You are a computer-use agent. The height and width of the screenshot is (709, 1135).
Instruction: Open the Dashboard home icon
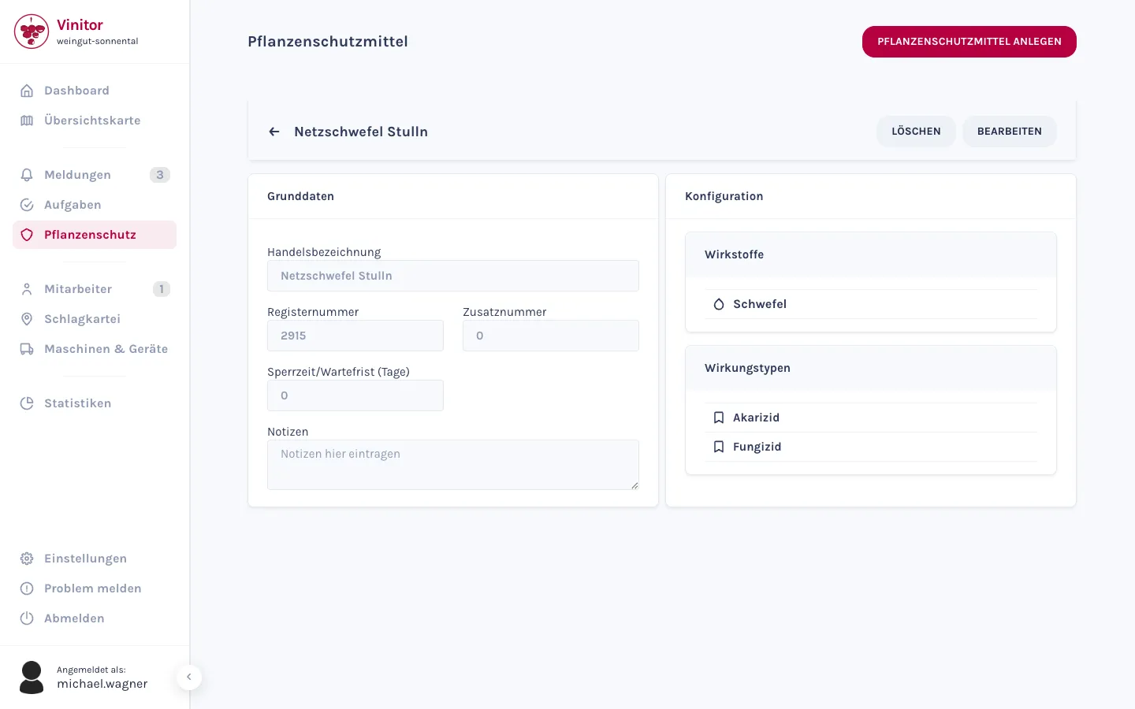(27, 91)
